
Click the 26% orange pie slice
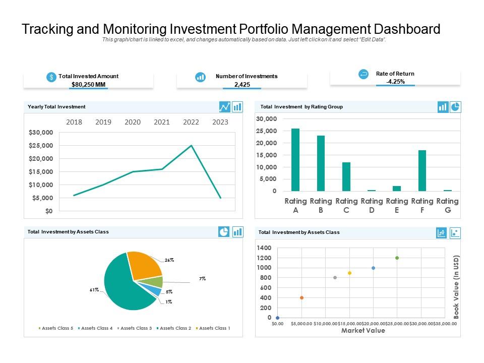tap(144, 265)
